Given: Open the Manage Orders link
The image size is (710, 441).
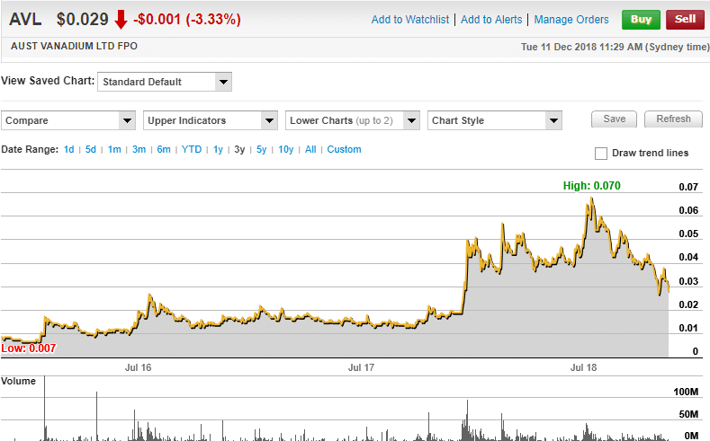Looking at the screenshot, I should click(x=571, y=20).
